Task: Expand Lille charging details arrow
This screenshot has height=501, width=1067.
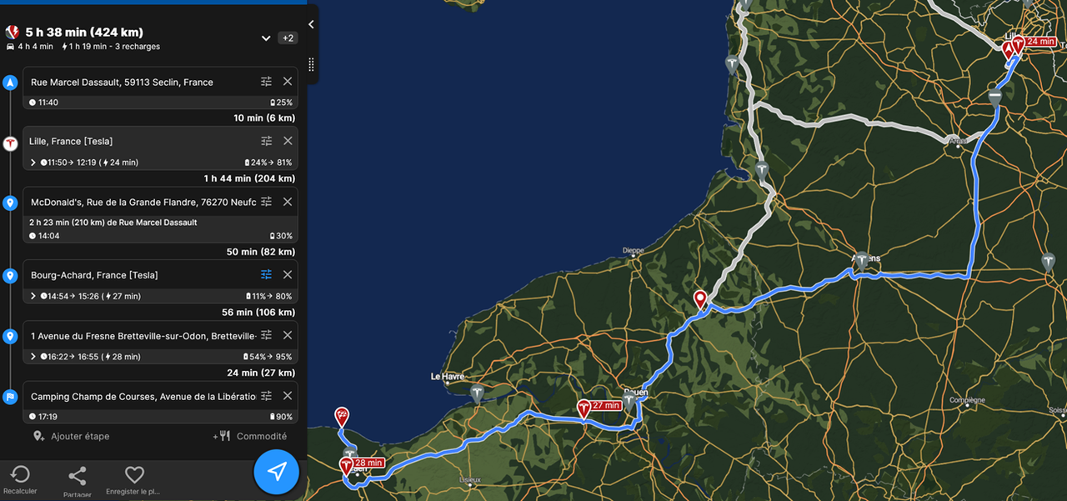Action: (33, 163)
